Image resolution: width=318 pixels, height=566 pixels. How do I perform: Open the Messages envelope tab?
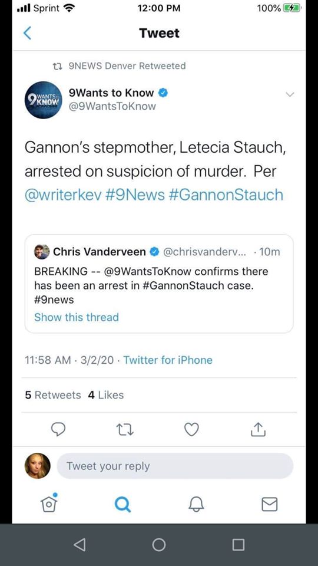269,504
